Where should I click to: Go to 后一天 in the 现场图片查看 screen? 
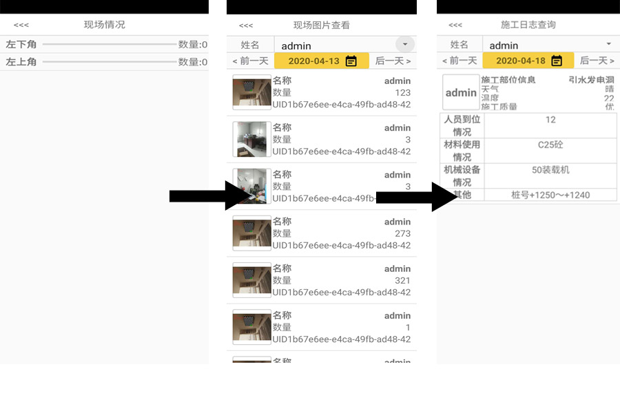(393, 61)
